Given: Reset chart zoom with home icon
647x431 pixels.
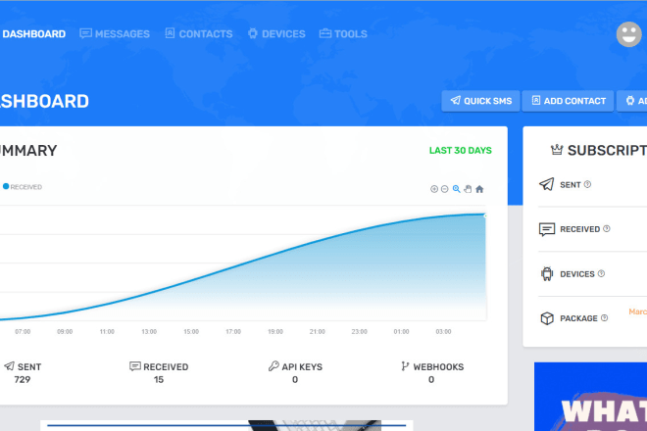Looking at the screenshot, I should click(x=479, y=189).
